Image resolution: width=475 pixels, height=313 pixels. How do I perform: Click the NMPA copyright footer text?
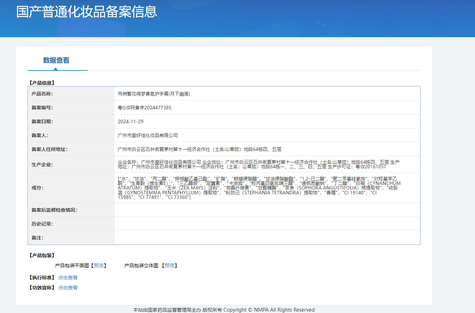tap(224, 310)
